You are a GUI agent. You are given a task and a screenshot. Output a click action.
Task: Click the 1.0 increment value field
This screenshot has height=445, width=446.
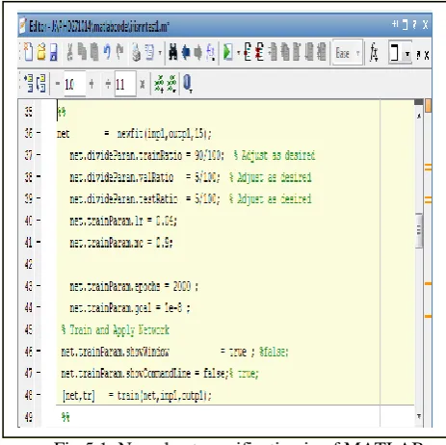pos(74,84)
